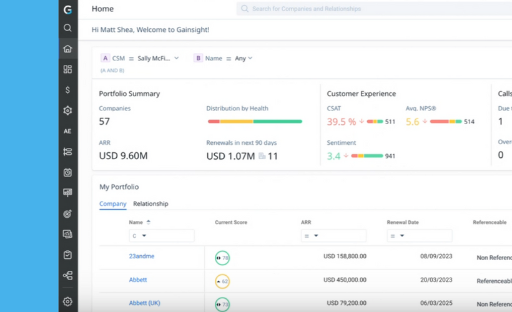Click the sort arrow beside Name column
The height and width of the screenshot is (312, 512).
(x=149, y=222)
